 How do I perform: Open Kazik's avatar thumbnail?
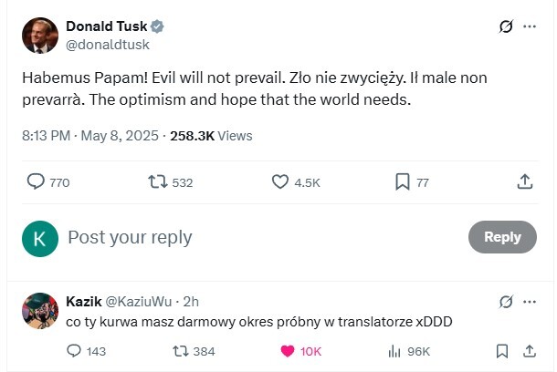tap(39, 311)
